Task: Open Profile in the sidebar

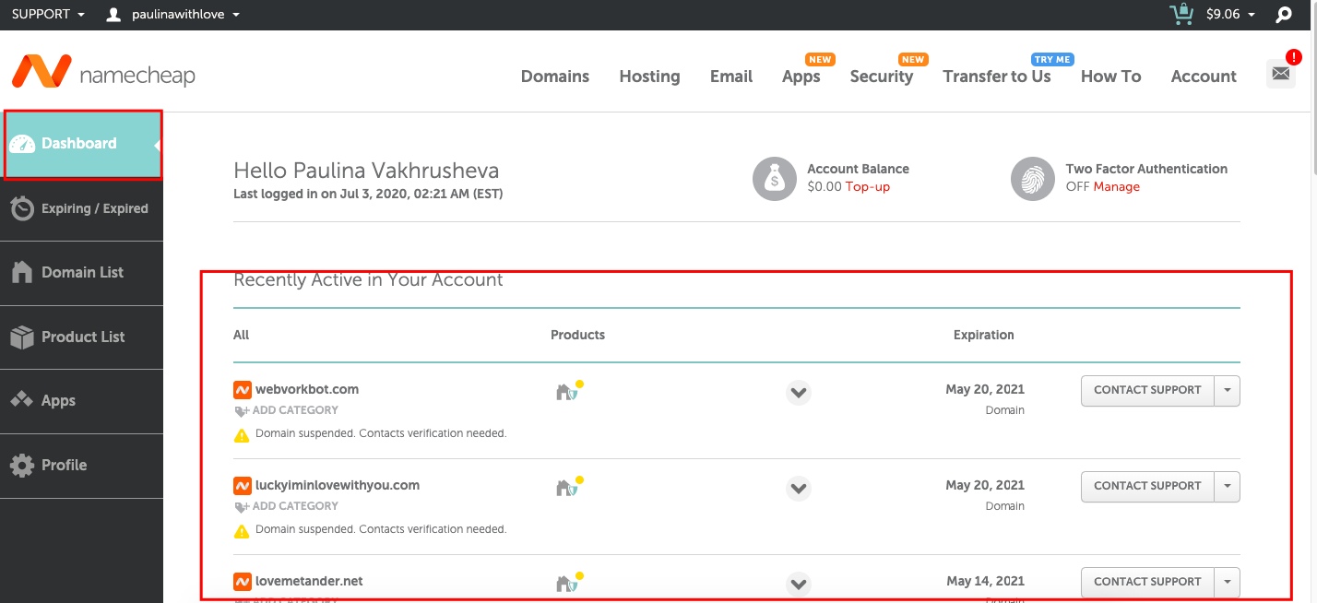Action: click(81, 466)
